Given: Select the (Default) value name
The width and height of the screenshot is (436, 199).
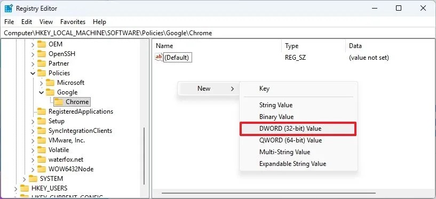Looking at the screenshot, I should click(x=177, y=58).
